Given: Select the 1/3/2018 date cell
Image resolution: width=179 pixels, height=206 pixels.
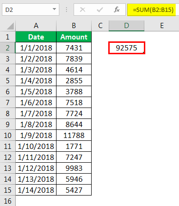Looking at the screenshot, I should [36, 69].
